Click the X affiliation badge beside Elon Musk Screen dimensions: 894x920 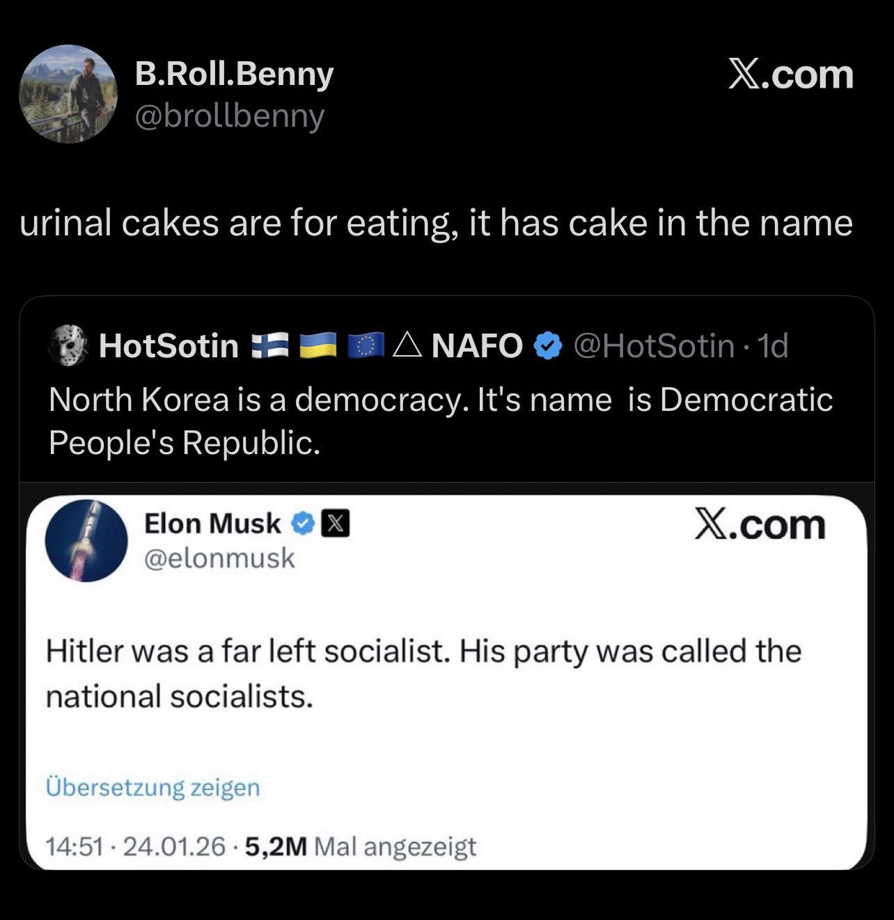click(335, 524)
